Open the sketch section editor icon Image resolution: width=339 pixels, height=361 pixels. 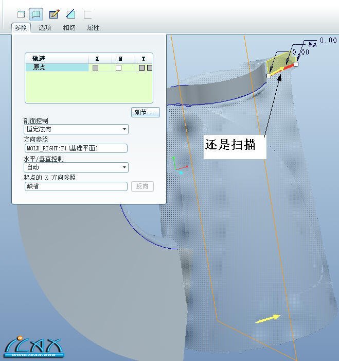pyautogui.click(x=55, y=14)
